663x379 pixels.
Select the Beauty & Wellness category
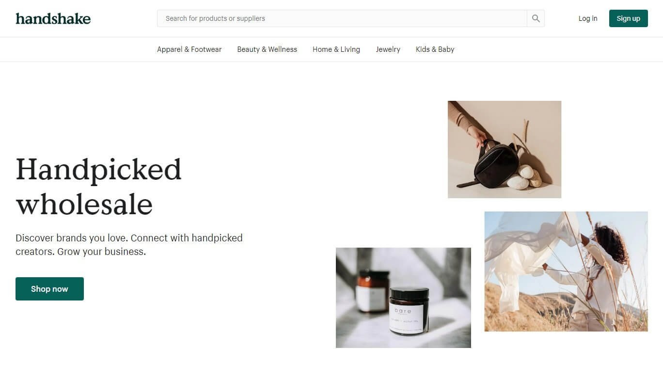267,49
